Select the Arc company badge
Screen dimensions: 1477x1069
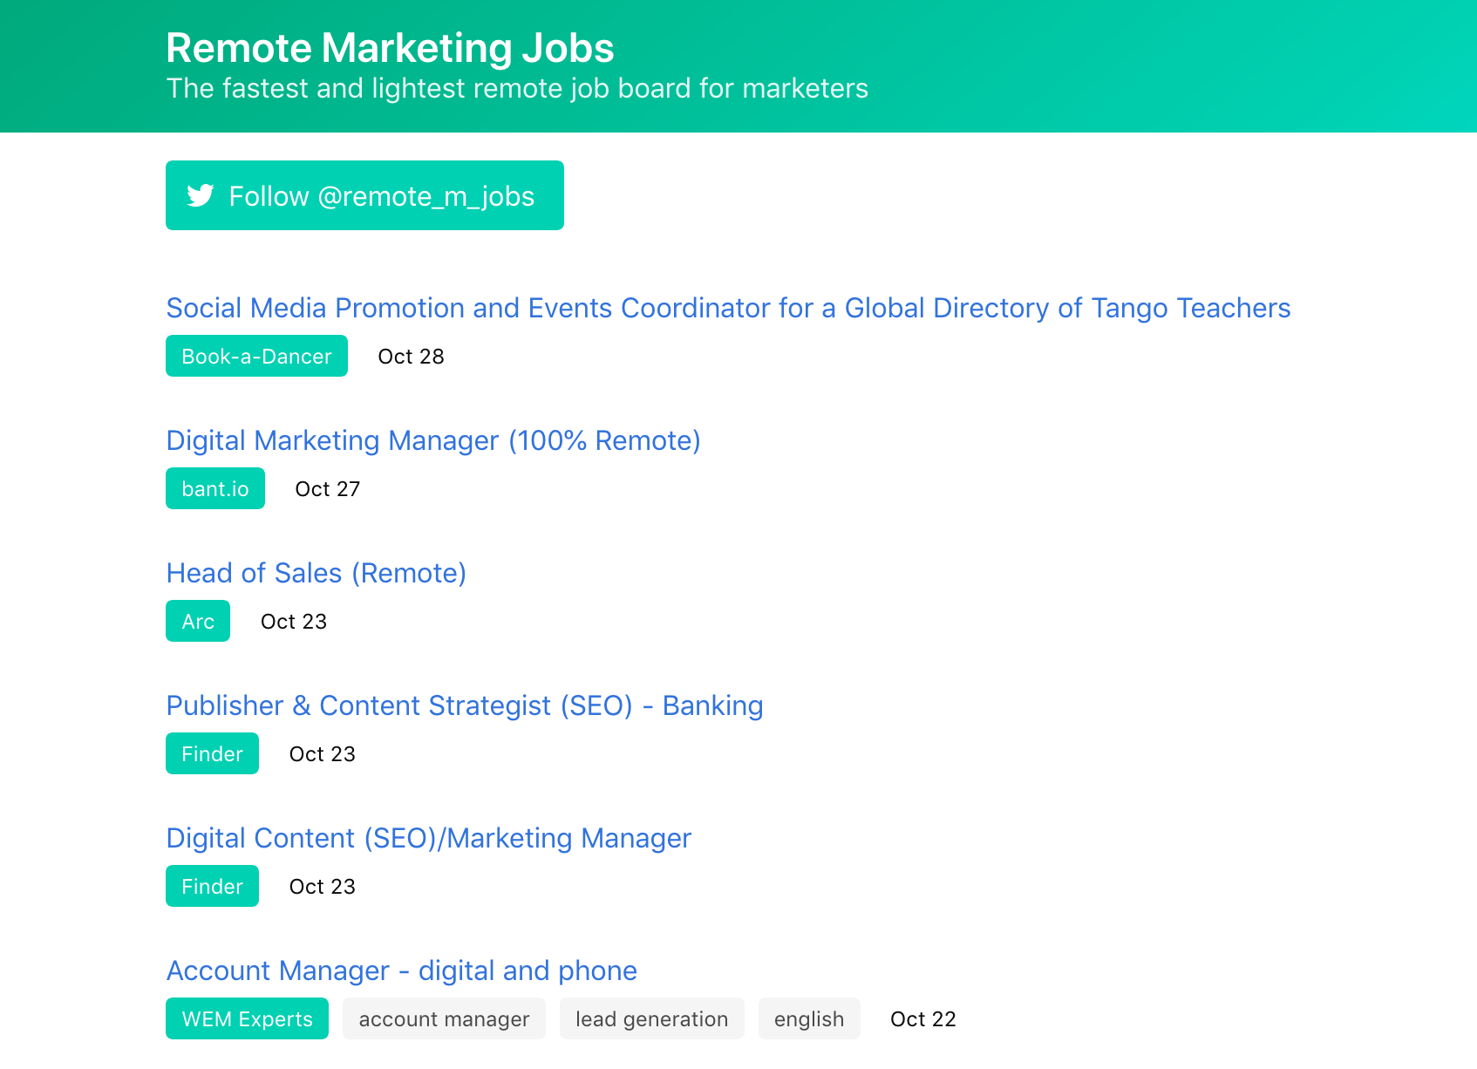coord(197,621)
